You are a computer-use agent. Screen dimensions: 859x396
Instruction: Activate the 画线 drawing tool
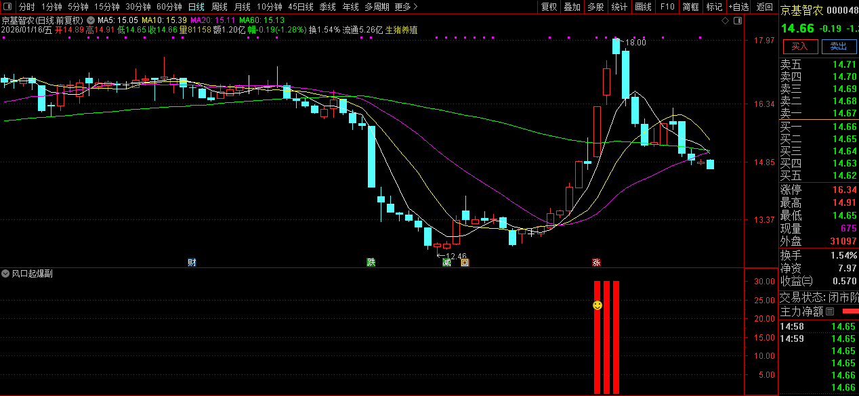644,7
